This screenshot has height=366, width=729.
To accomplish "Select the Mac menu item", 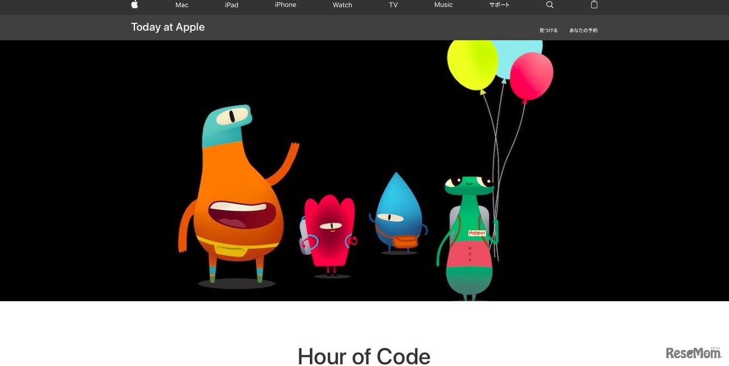I will (181, 5).
